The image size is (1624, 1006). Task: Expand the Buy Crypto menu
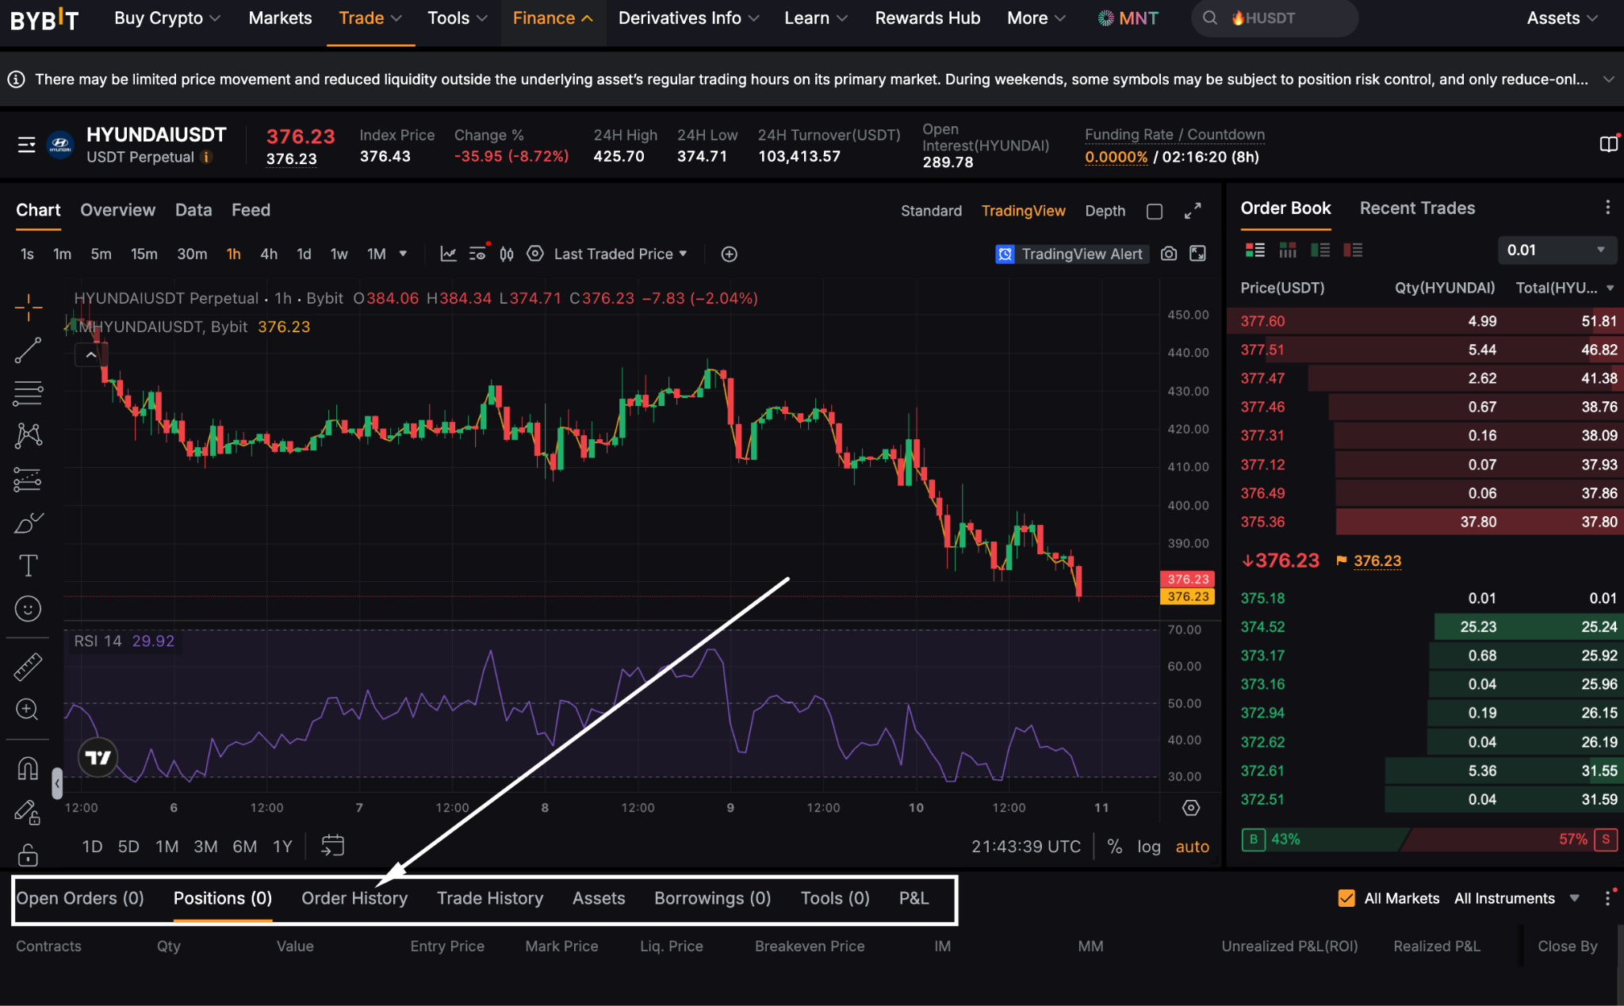point(167,18)
